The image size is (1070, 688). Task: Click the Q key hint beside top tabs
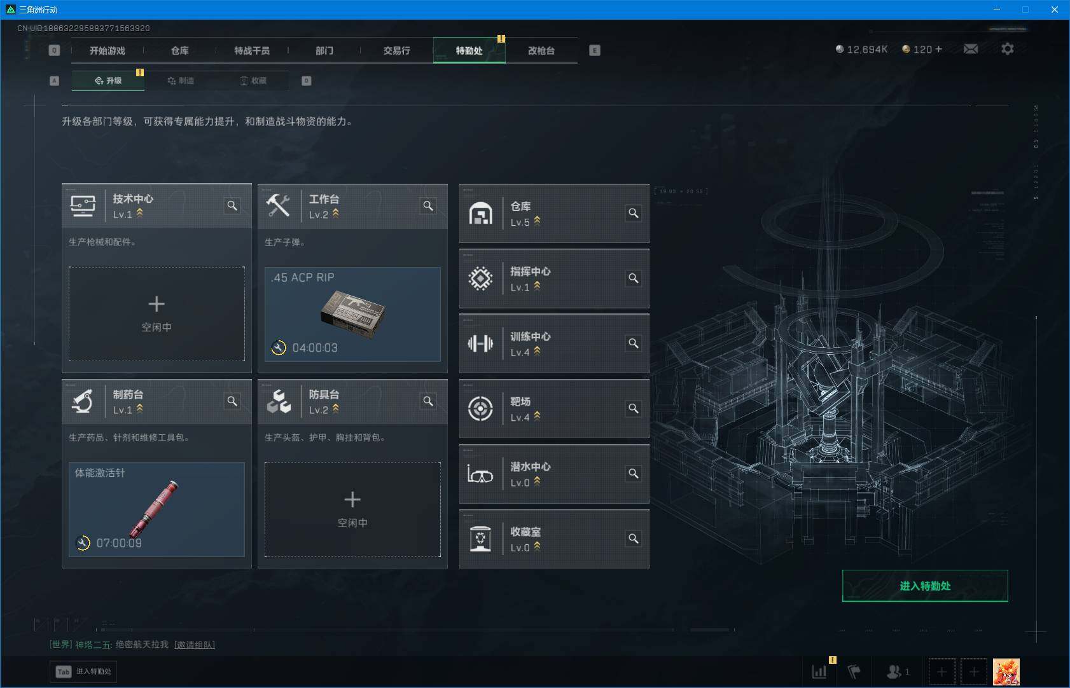click(x=54, y=50)
